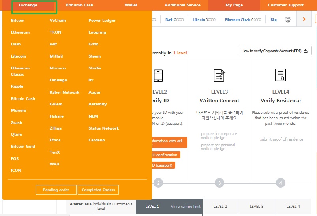
Task: Select aelf in the coin list
Action: [53, 44]
